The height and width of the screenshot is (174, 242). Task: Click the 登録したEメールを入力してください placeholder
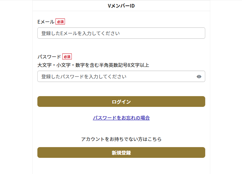coord(81,33)
